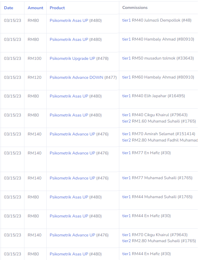Screen dimensions: 198x260
Task: Open first Psikometrik Asas UP product link
Action: 69,20
